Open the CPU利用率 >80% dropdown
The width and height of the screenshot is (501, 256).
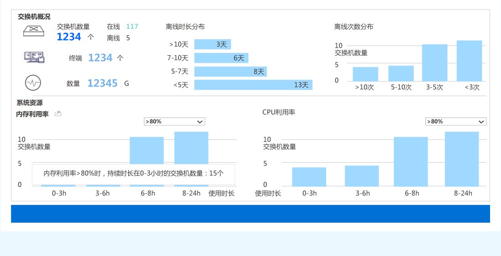pyautogui.click(x=455, y=122)
